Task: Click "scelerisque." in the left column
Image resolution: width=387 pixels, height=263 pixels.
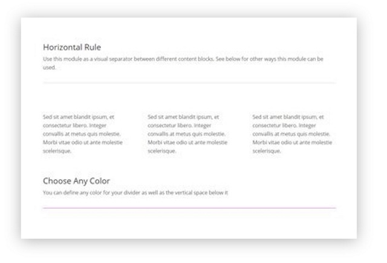Action: tap(57, 151)
